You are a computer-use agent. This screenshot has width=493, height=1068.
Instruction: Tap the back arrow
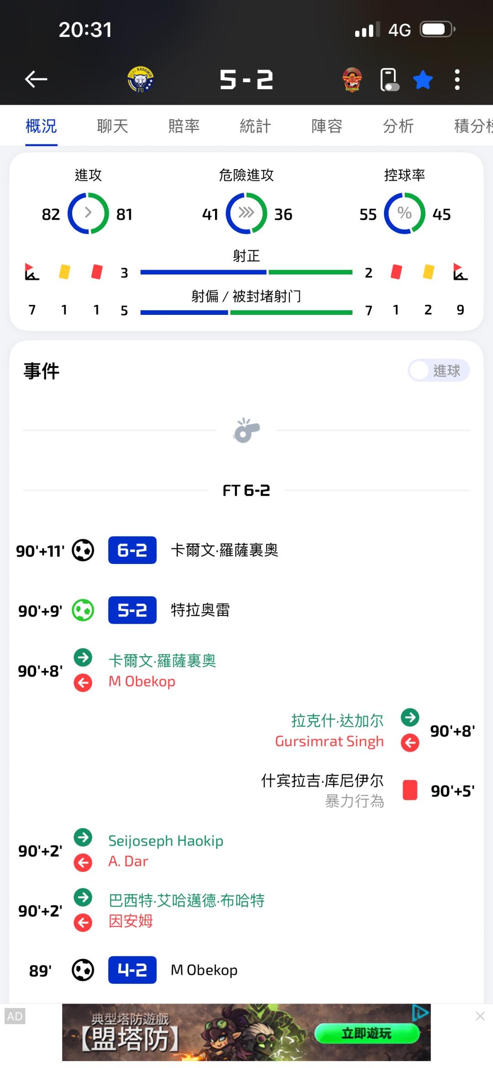(36, 80)
